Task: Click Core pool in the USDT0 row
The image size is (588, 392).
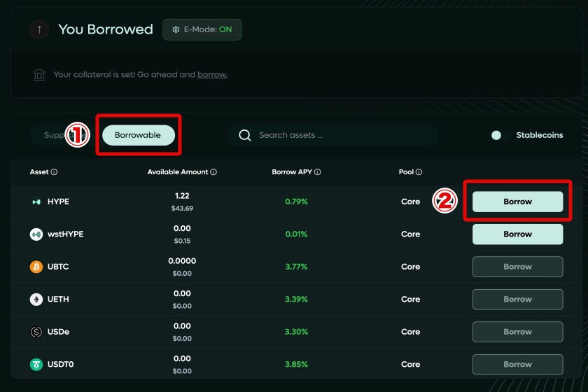Action: [x=411, y=364]
